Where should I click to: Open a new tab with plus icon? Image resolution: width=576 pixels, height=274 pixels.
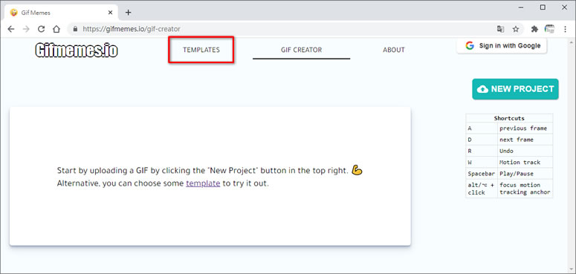pyautogui.click(x=128, y=13)
